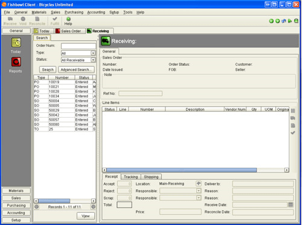
Task: Open the Tools menu
Action: pos(128,12)
